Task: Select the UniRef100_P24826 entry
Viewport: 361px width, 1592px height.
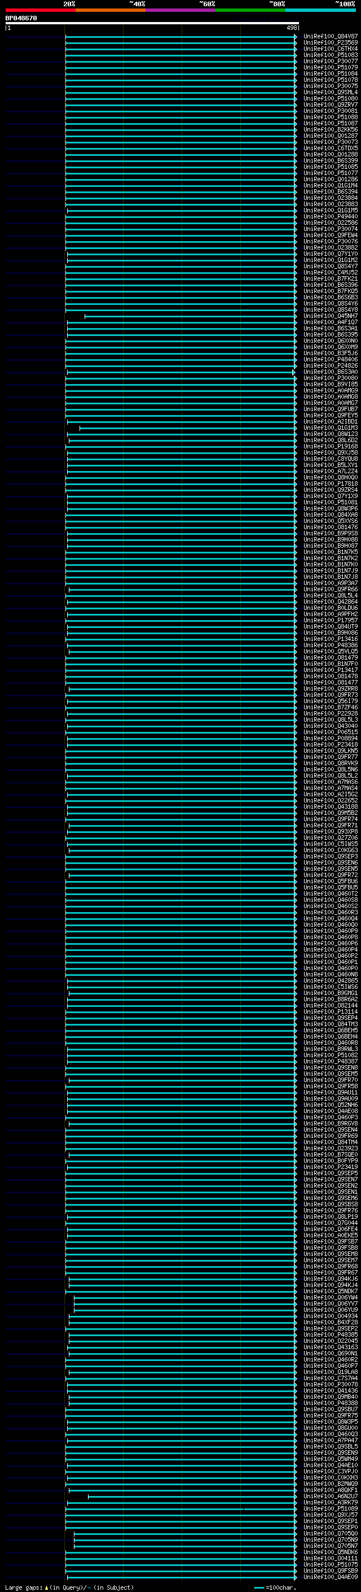Action: pos(331,365)
